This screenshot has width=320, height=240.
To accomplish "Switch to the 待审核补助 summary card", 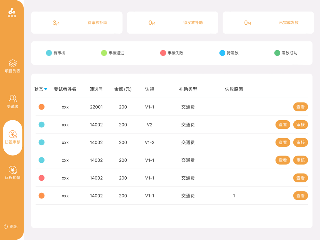I will click(x=77, y=23).
